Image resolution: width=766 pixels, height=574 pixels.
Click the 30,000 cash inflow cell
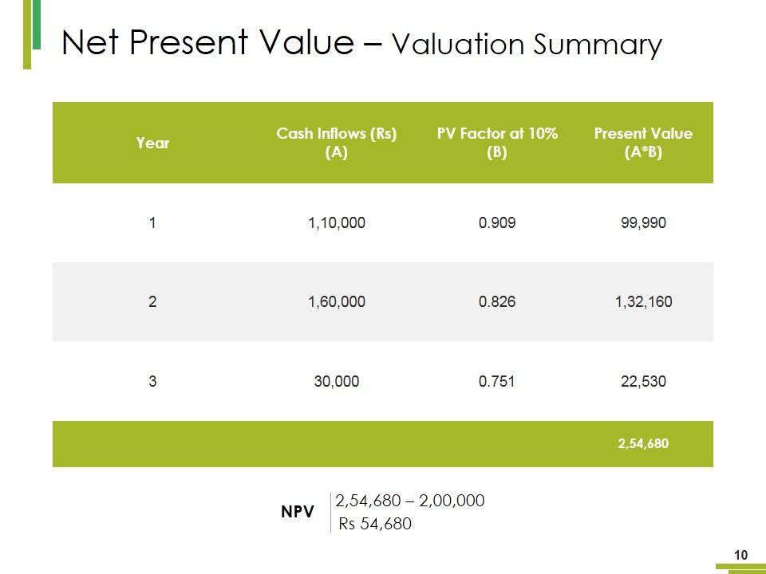[337, 382]
